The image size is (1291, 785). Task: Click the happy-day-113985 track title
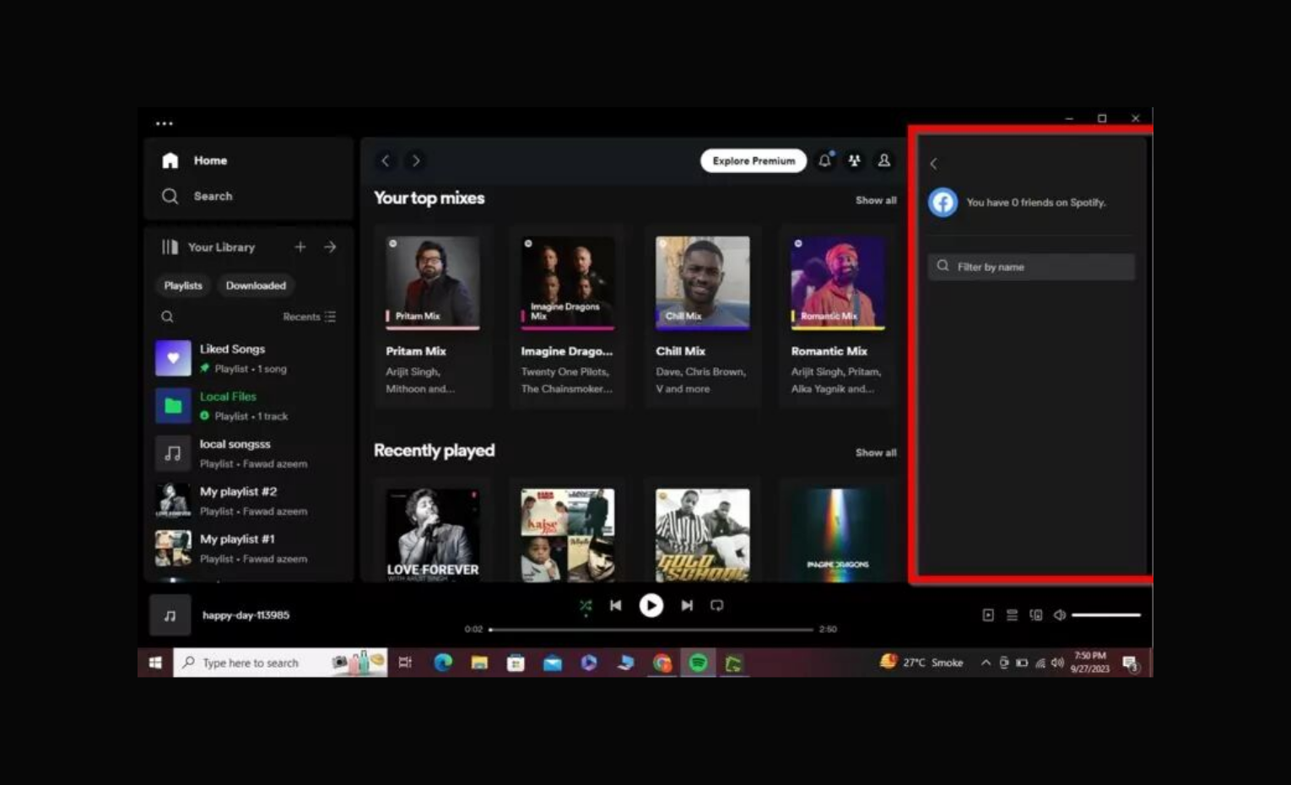click(x=246, y=615)
